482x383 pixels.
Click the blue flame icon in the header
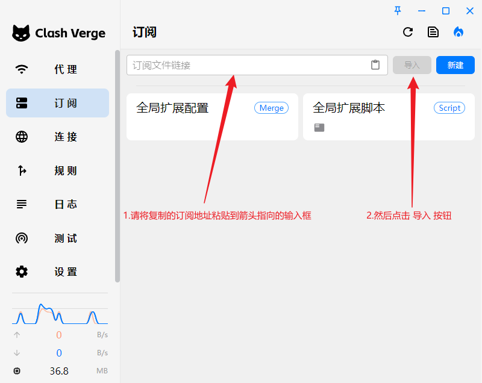[x=459, y=32]
